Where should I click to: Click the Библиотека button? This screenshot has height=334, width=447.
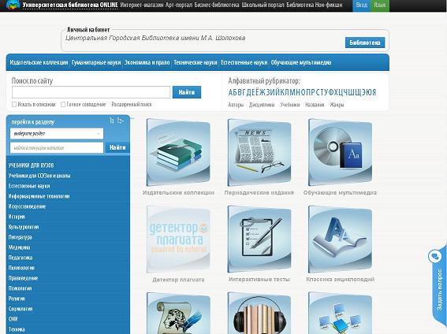(x=365, y=43)
